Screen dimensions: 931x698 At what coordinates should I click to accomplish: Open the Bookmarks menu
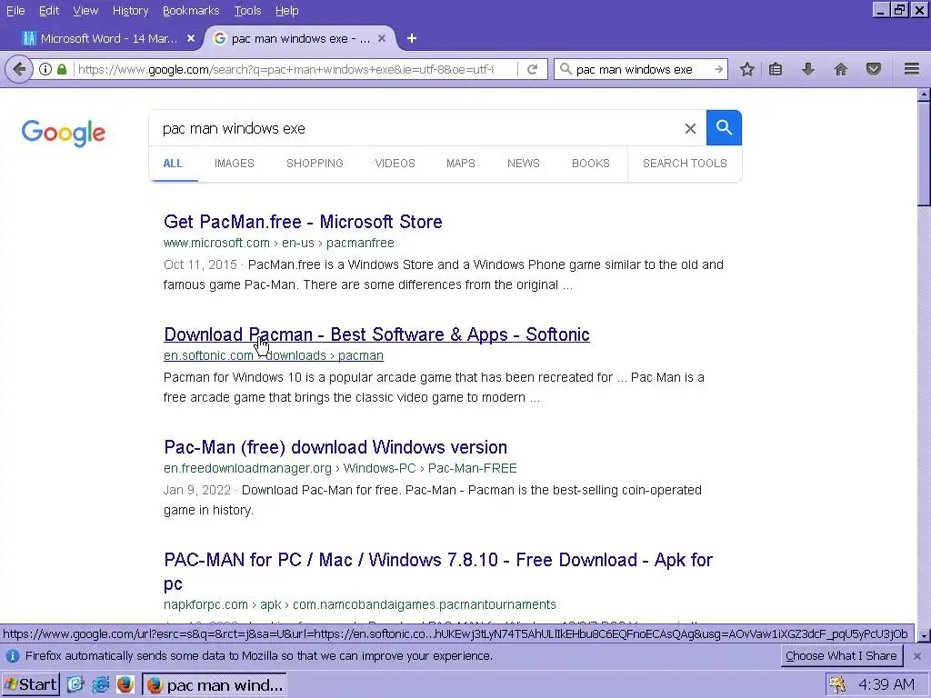coord(191,11)
